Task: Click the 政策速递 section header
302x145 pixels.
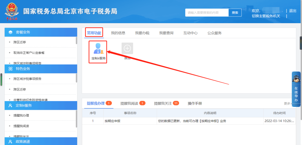Action: coord(41,142)
